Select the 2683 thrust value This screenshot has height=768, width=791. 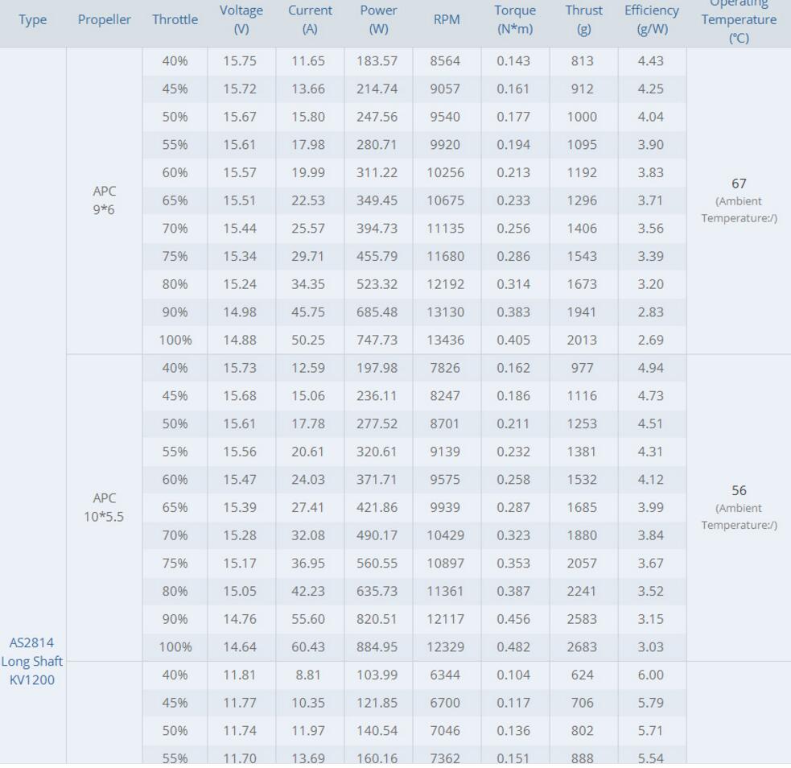click(x=583, y=647)
